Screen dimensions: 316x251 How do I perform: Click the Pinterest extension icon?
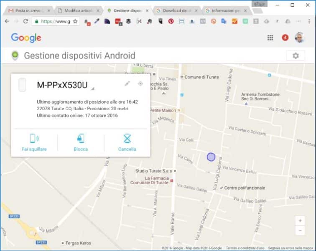(x=171, y=21)
